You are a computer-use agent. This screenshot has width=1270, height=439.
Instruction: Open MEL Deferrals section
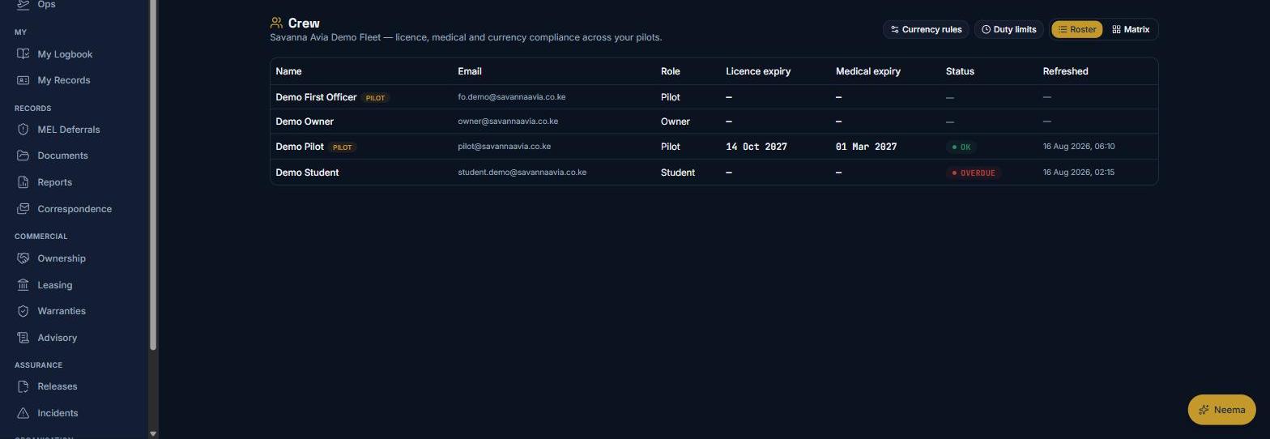pyautogui.click(x=69, y=130)
